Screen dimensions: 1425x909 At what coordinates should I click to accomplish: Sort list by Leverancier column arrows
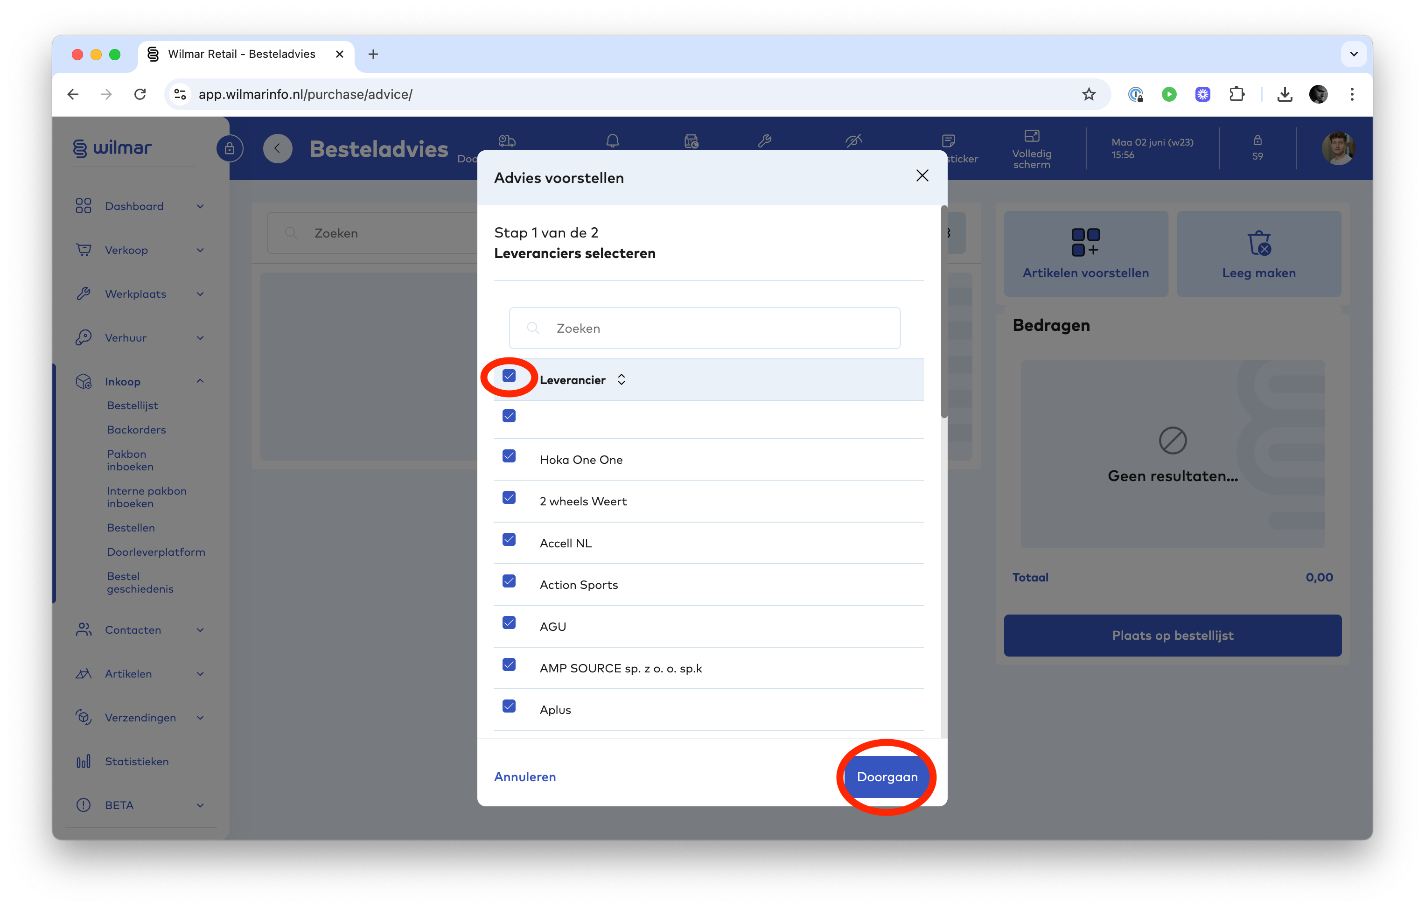click(622, 380)
